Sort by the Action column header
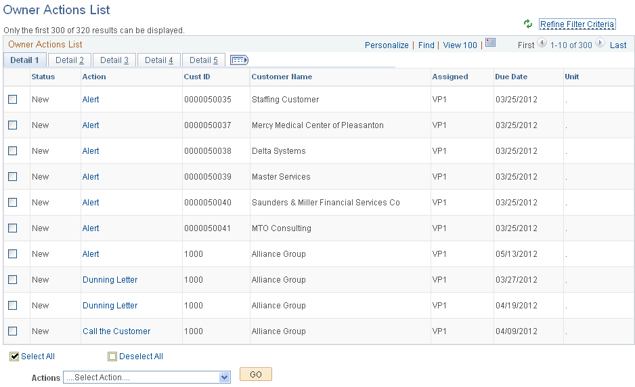 [94, 77]
